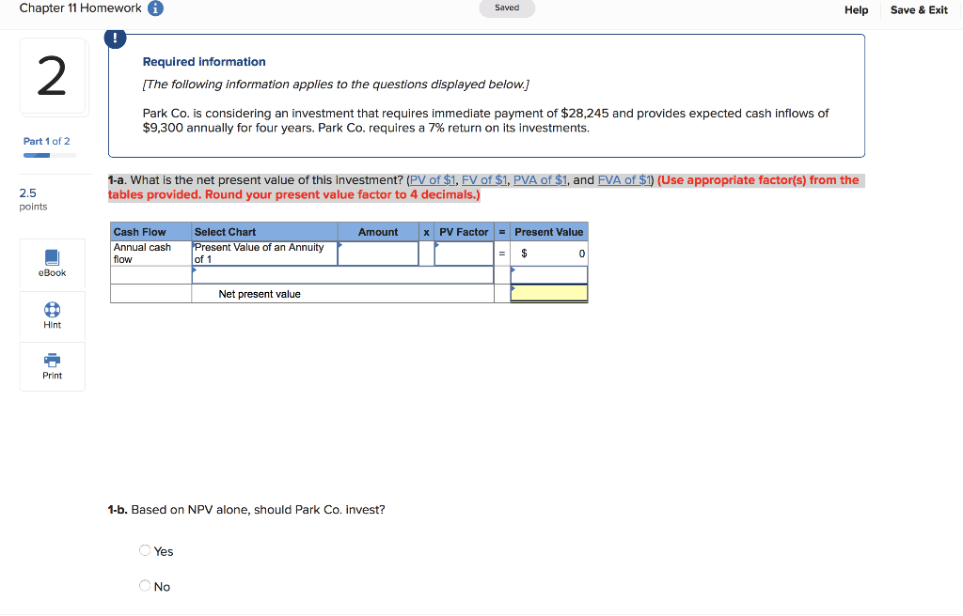Open the Hint for this question
The height and width of the screenshot is (616, 963).
pyautogui.click(x=52, y=316)
